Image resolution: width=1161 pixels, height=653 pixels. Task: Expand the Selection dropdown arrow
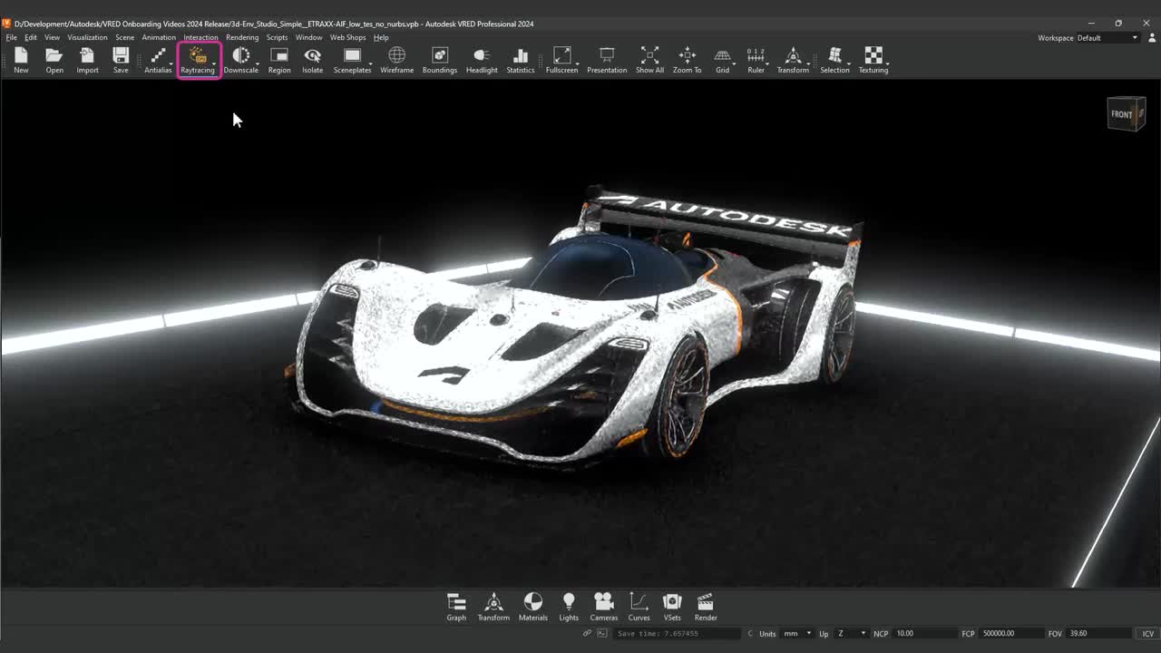point(851,65)
